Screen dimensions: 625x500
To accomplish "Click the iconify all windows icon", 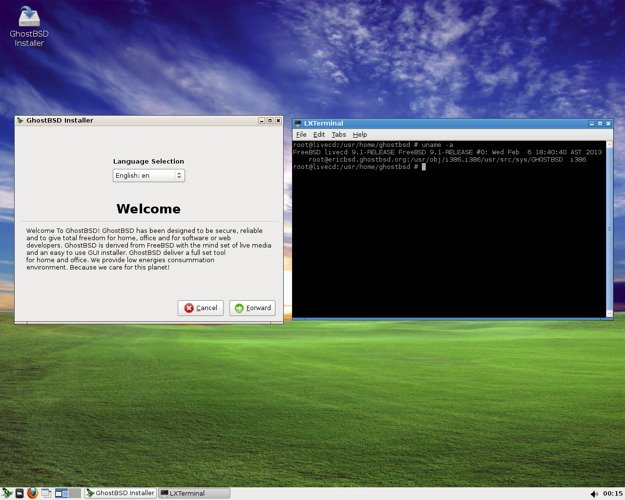I will coord(46,493).
